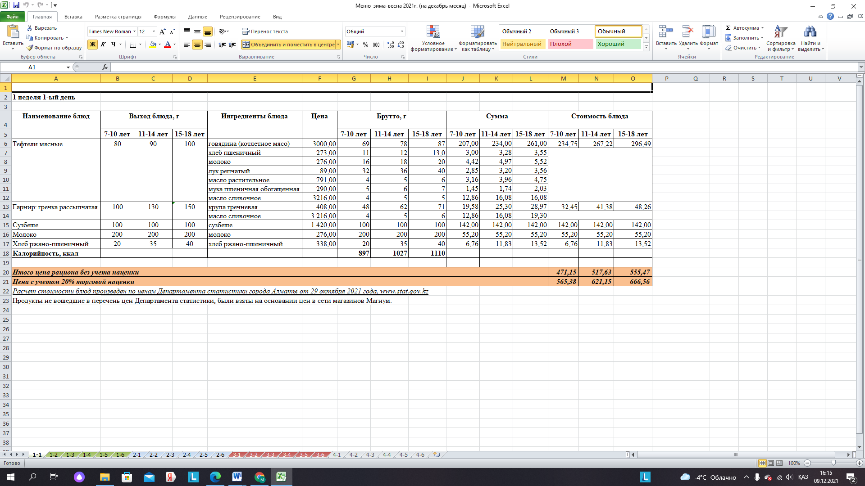This screenshot has height=486, width=865.
Task: Open sheet tab 2-3
Action: 170,454
